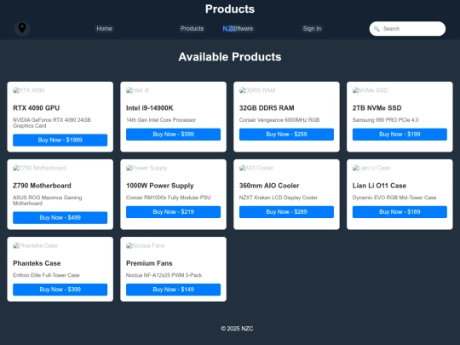The width and height of the screenshot is (460, 345).
Task: Buy the Lian Li O11 Case for $169
Action: coord(400,212)
